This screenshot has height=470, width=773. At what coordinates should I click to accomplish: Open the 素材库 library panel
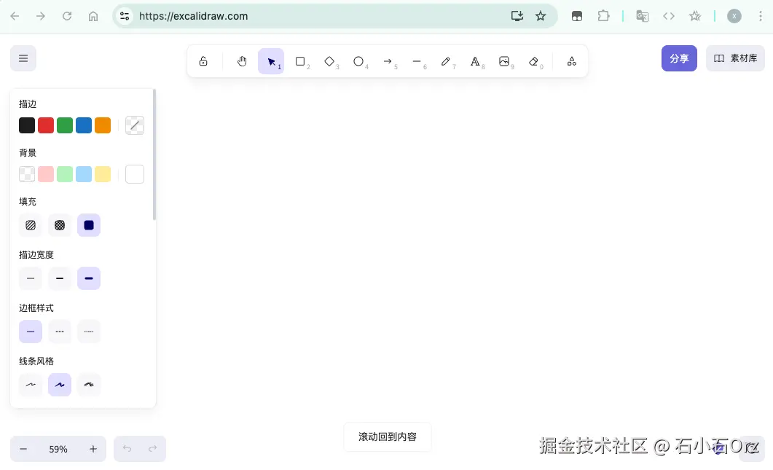pos(735,58)
